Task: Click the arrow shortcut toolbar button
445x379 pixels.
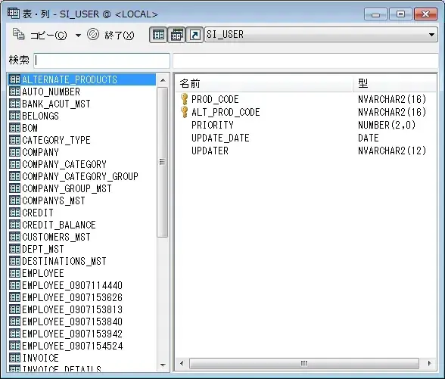Action: click(x=194, y=35)
